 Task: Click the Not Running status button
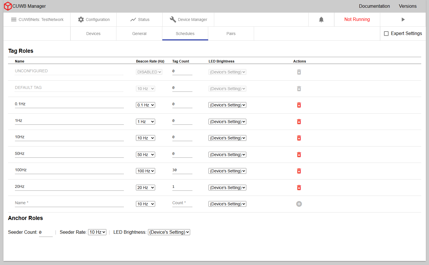357,20
